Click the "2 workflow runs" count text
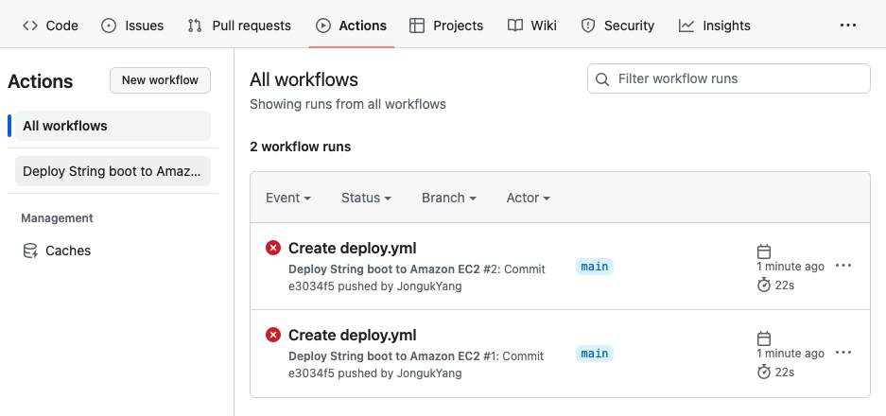 pyautogui.click(x=301, y=147)
